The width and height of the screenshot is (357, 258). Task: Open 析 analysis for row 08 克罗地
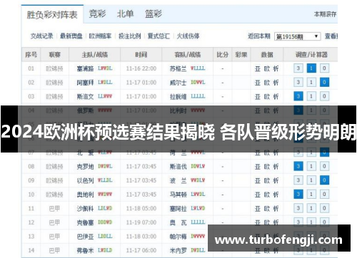pos(276,167)
